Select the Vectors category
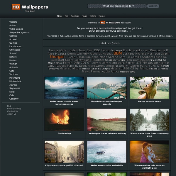Screen dimensions: 176x176 point(13,22)
